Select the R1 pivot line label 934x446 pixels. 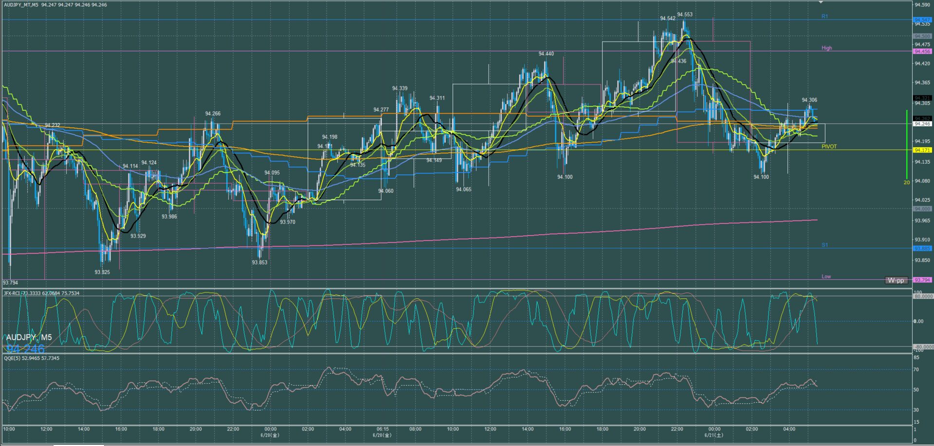tap(824, 17)
